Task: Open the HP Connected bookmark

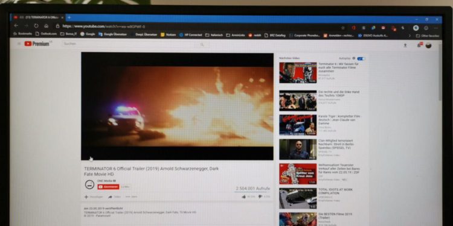Action: tap(190, 35)
